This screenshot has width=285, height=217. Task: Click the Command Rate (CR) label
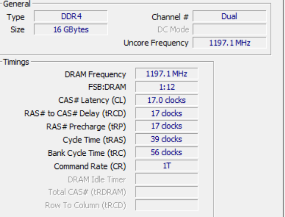click(90, 166)
